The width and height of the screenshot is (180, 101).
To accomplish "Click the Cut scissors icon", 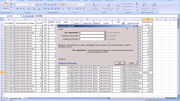I will tap(11, 4).
